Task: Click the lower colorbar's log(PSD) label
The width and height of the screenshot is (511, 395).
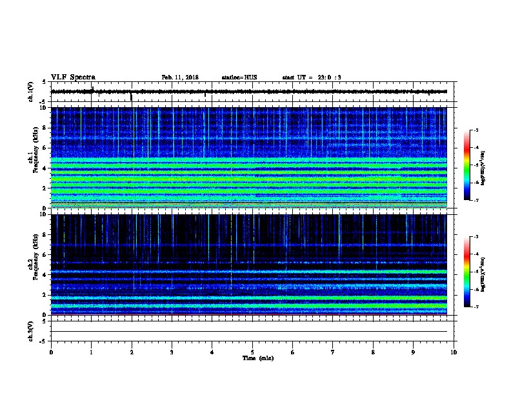Action: click(483, 274)
